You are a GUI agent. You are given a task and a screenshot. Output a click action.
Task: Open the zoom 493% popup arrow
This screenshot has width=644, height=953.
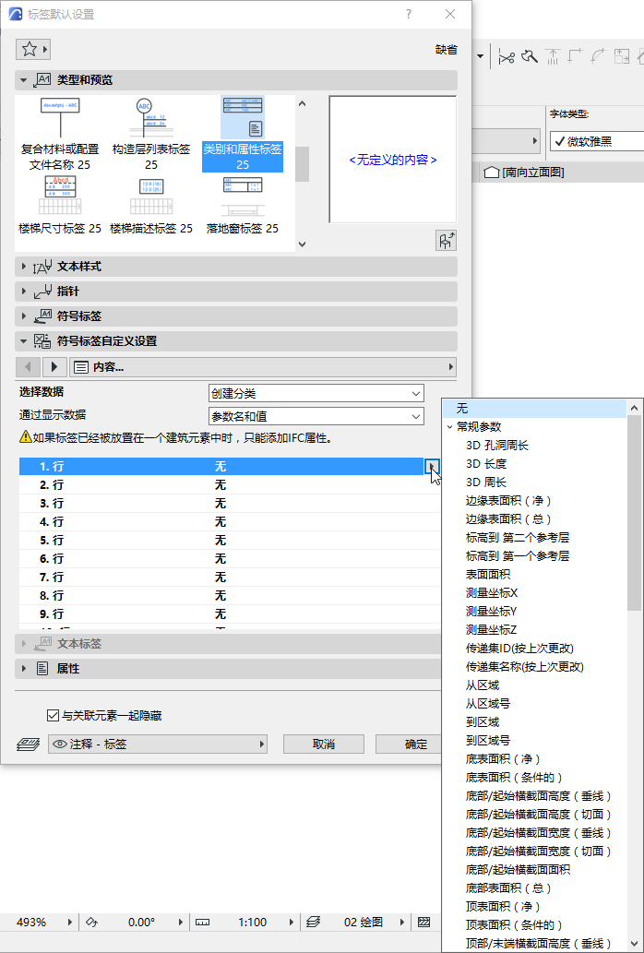coord(68,922)
